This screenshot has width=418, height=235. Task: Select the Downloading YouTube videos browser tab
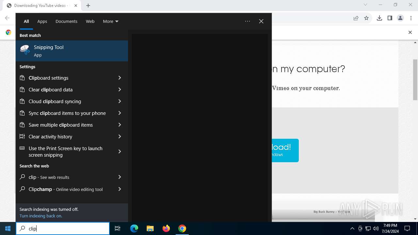coord(41,6)
